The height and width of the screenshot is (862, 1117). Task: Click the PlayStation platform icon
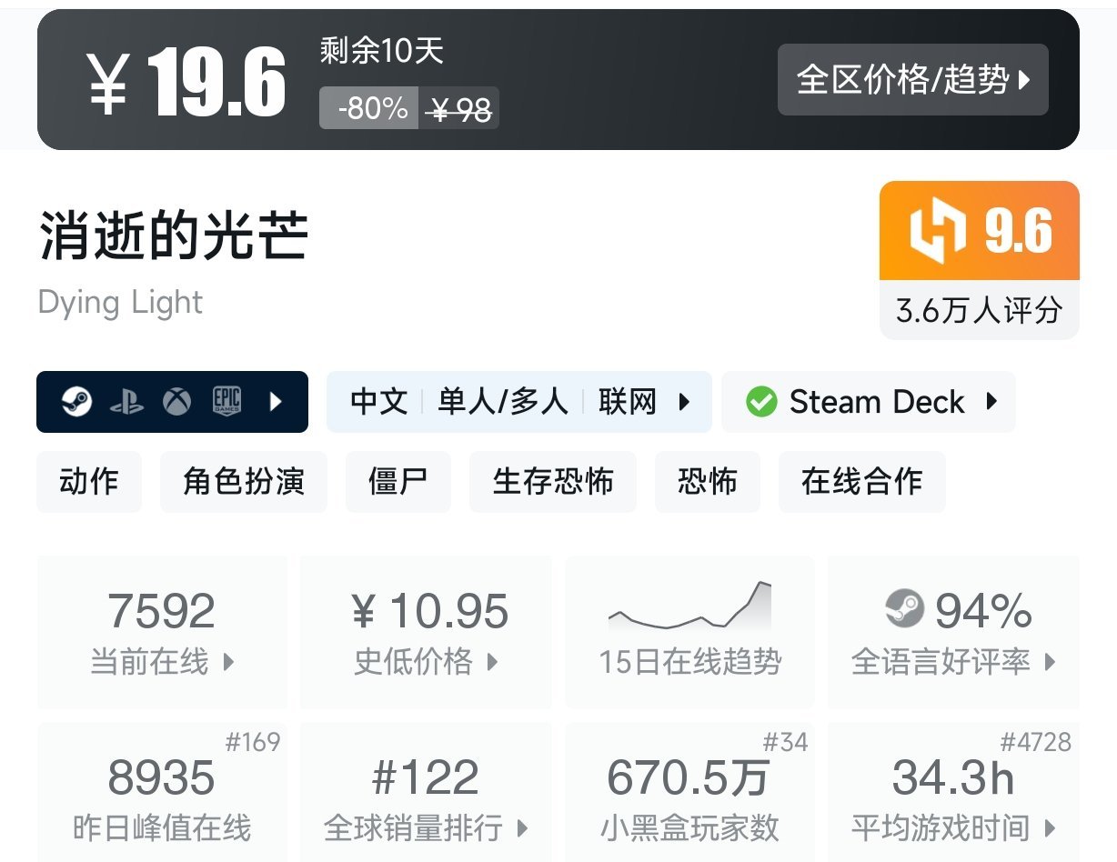tap(126, 402)
